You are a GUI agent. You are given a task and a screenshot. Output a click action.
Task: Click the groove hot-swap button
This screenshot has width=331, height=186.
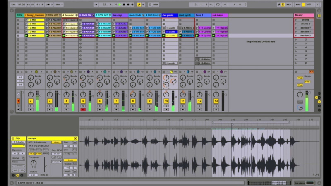click(24, 158)
